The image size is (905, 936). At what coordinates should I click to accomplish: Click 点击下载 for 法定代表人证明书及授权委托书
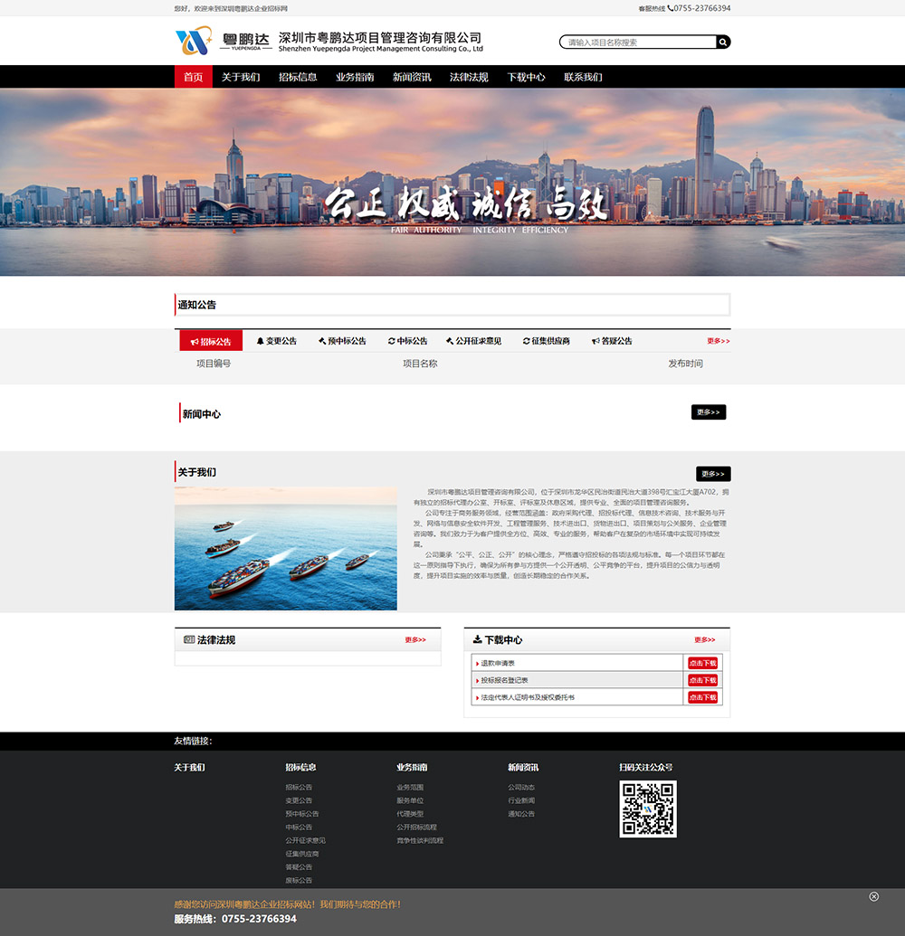[x=702, y=697]
